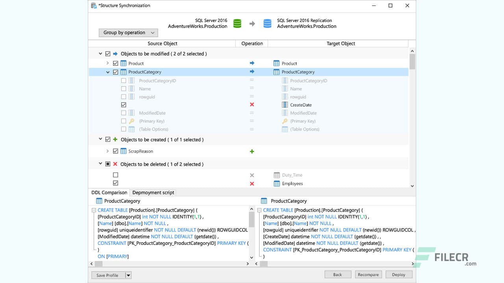Switch to the Depmoyment script tab
The image size is (504, 283).
pos(153,192)
